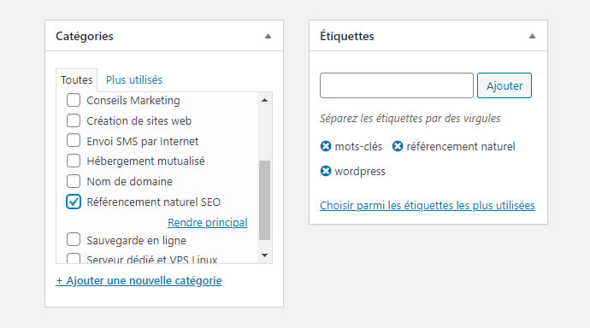The image size is (590, 328).
Task: Click the category list scroll down arrow
Action: tap(264, 255)
